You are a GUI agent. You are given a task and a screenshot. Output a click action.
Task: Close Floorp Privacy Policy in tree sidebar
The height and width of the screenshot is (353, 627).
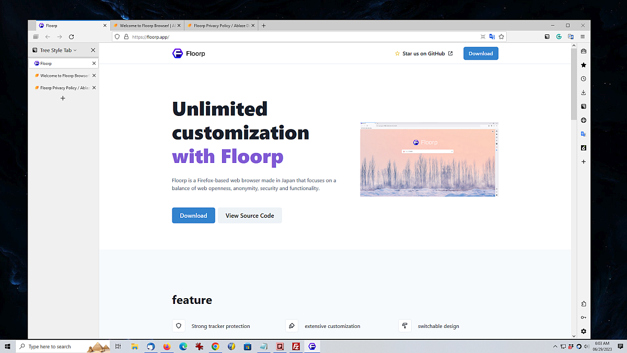point(94,88)
